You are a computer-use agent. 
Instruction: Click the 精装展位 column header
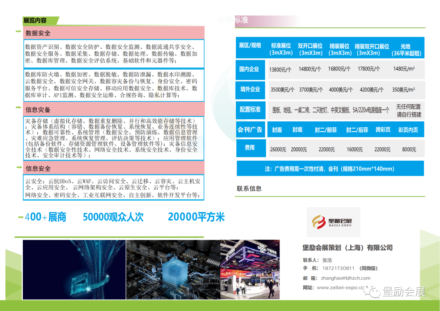click(x=339, y=49)
